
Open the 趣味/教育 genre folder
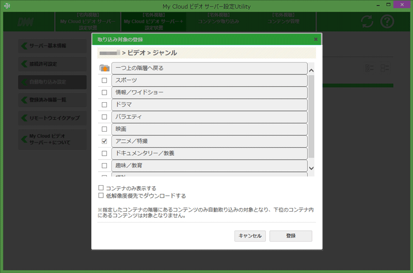pyautogui.click(x=210, y=165)
